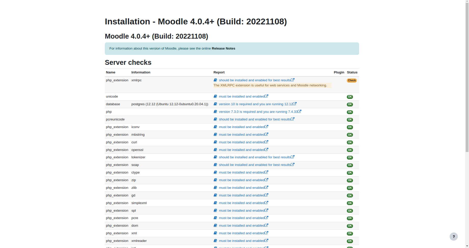Open the pcreunicode 'should be installed' link

tap(255, 119)
